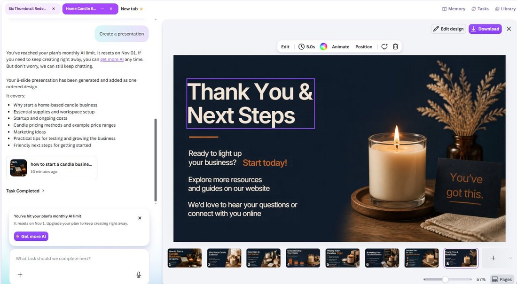Viewport: 517px width, 284px height.
Task: Expand the arrow next to add page
Action: pos(510,258)
